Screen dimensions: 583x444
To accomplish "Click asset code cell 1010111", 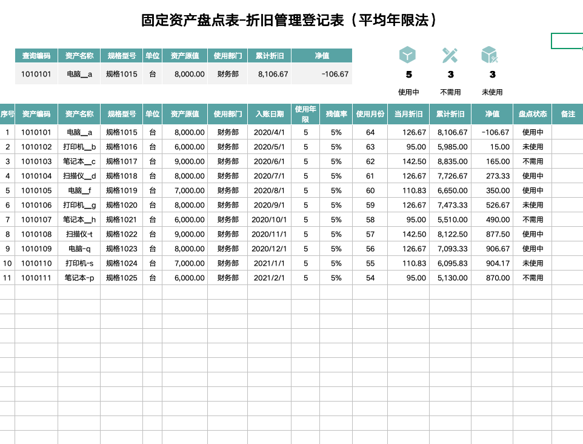I will coord(36,278).
